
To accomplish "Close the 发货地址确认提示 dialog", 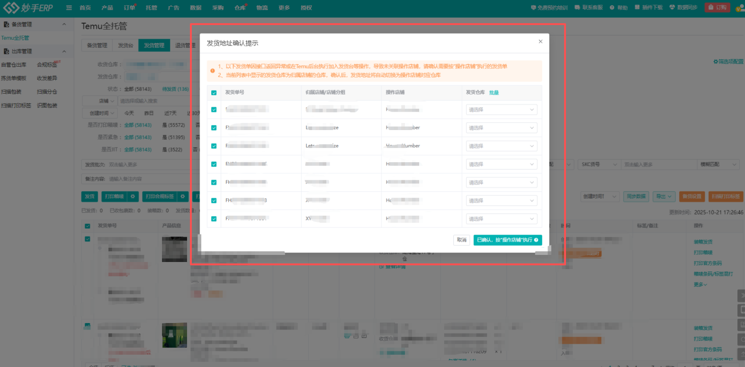I will [x=540, y=42].
